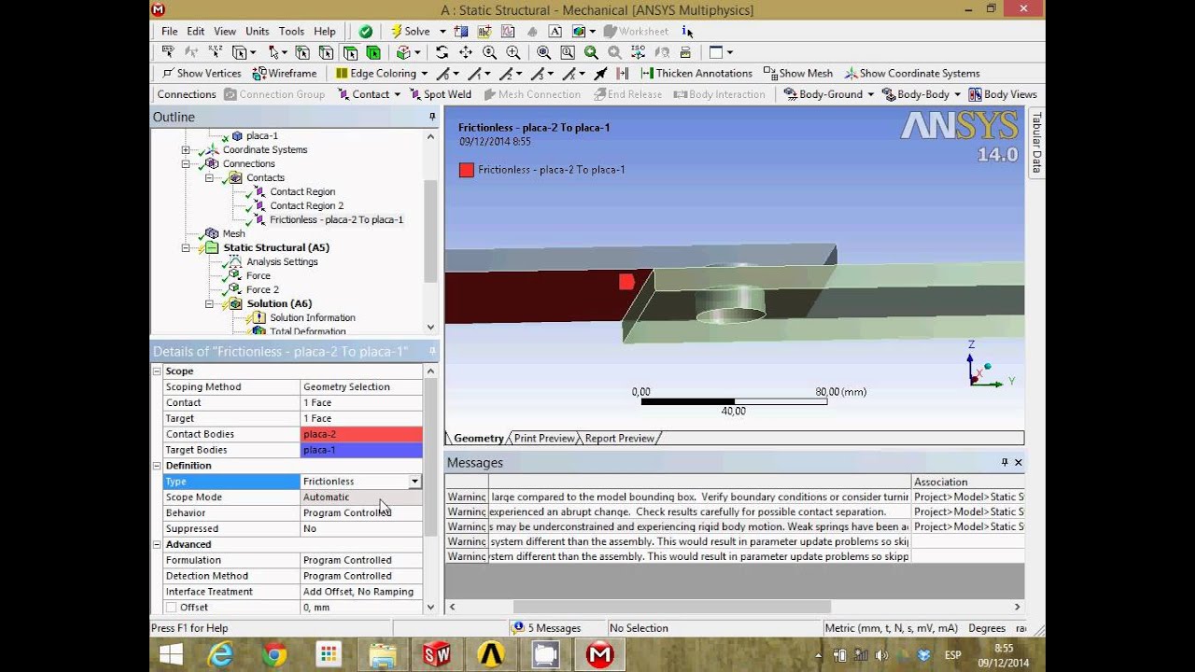Click the green checkmark update icon
This screenshot has height=672, width=1195.
click(365, 31)
